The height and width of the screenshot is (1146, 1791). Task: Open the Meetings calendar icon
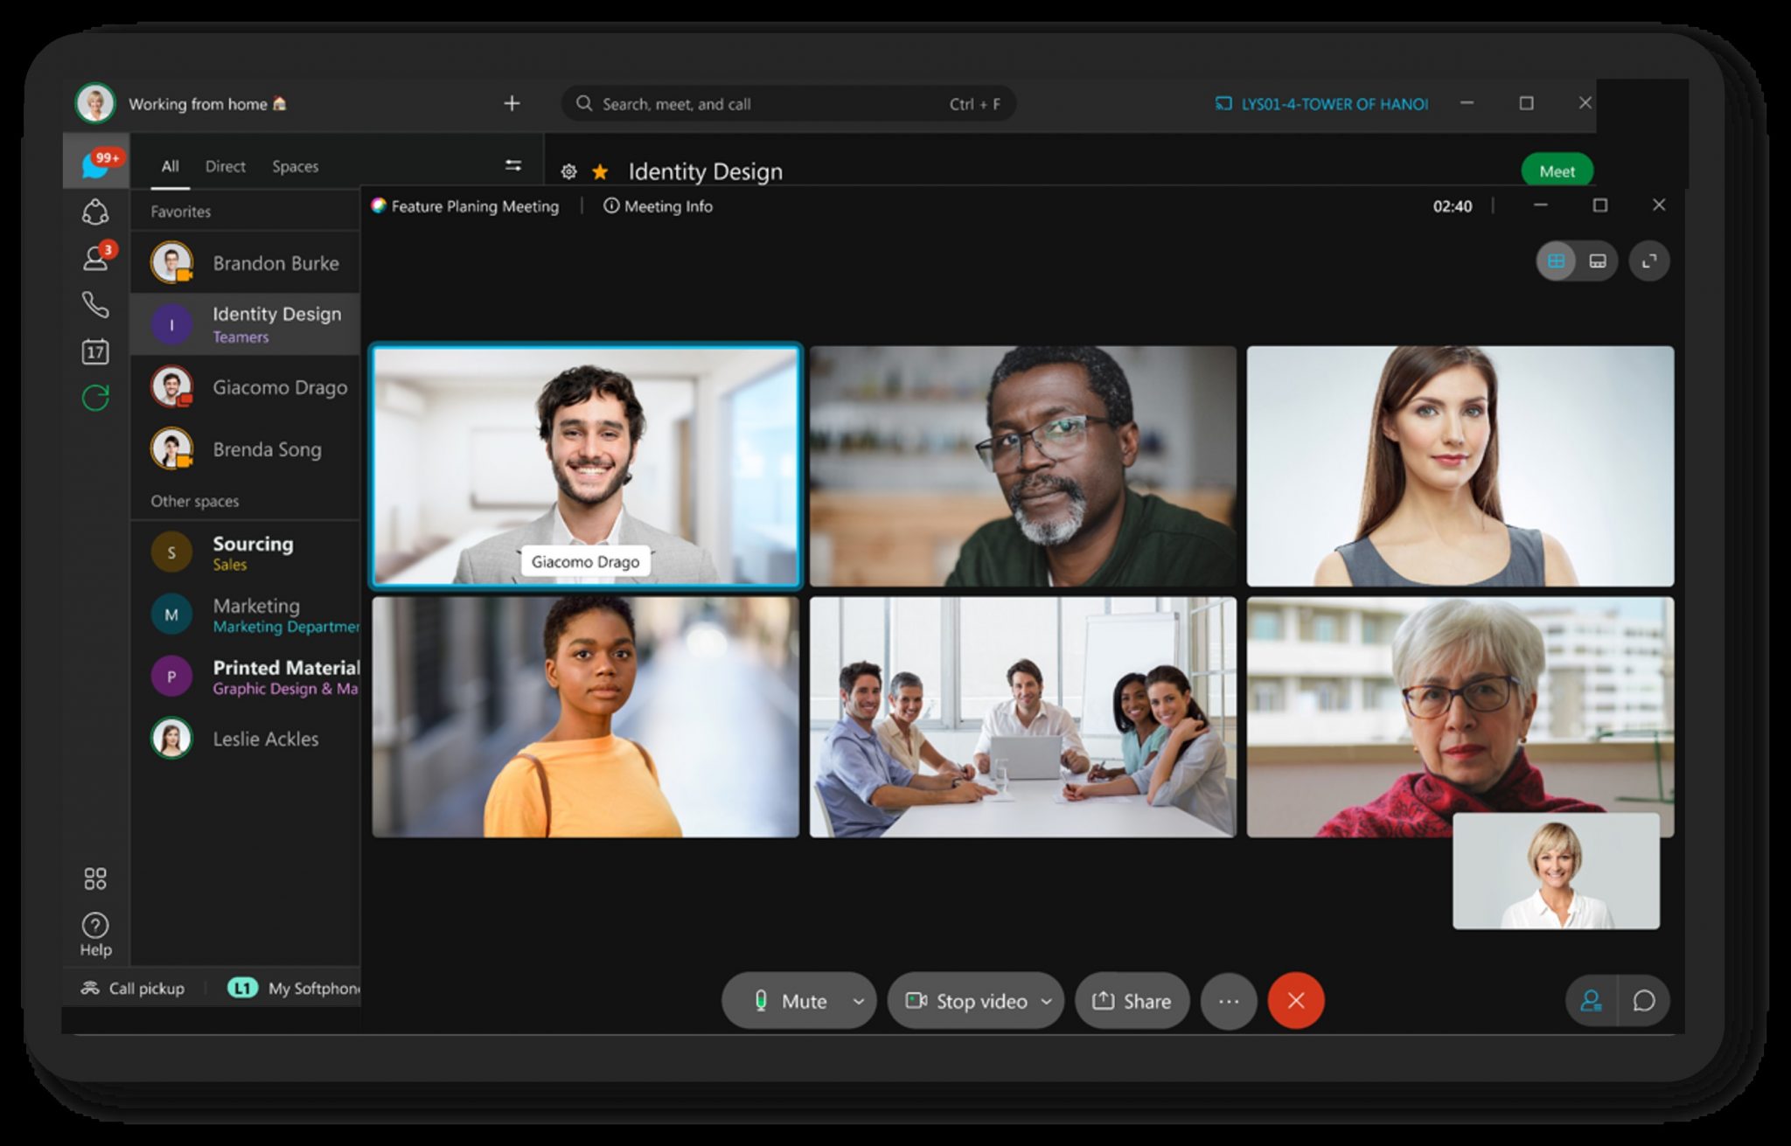pyautogui.click(x=96, y=352)
